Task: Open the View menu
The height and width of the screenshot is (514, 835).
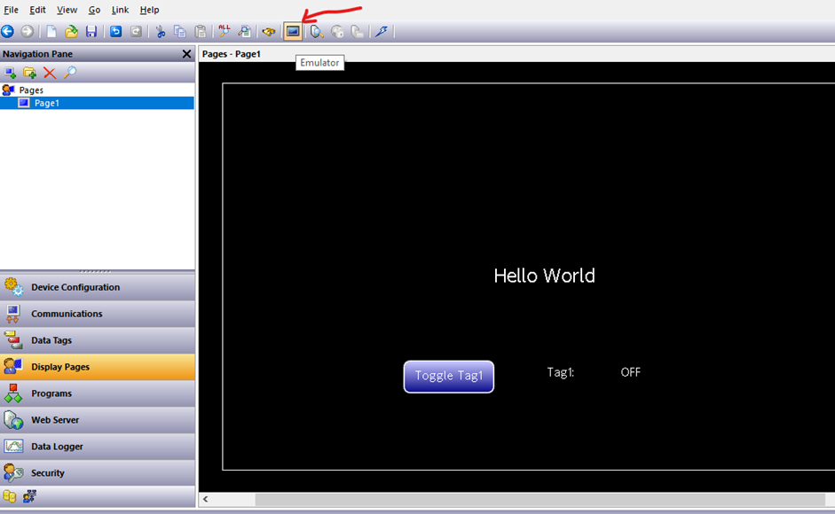Action: [67, 10]
